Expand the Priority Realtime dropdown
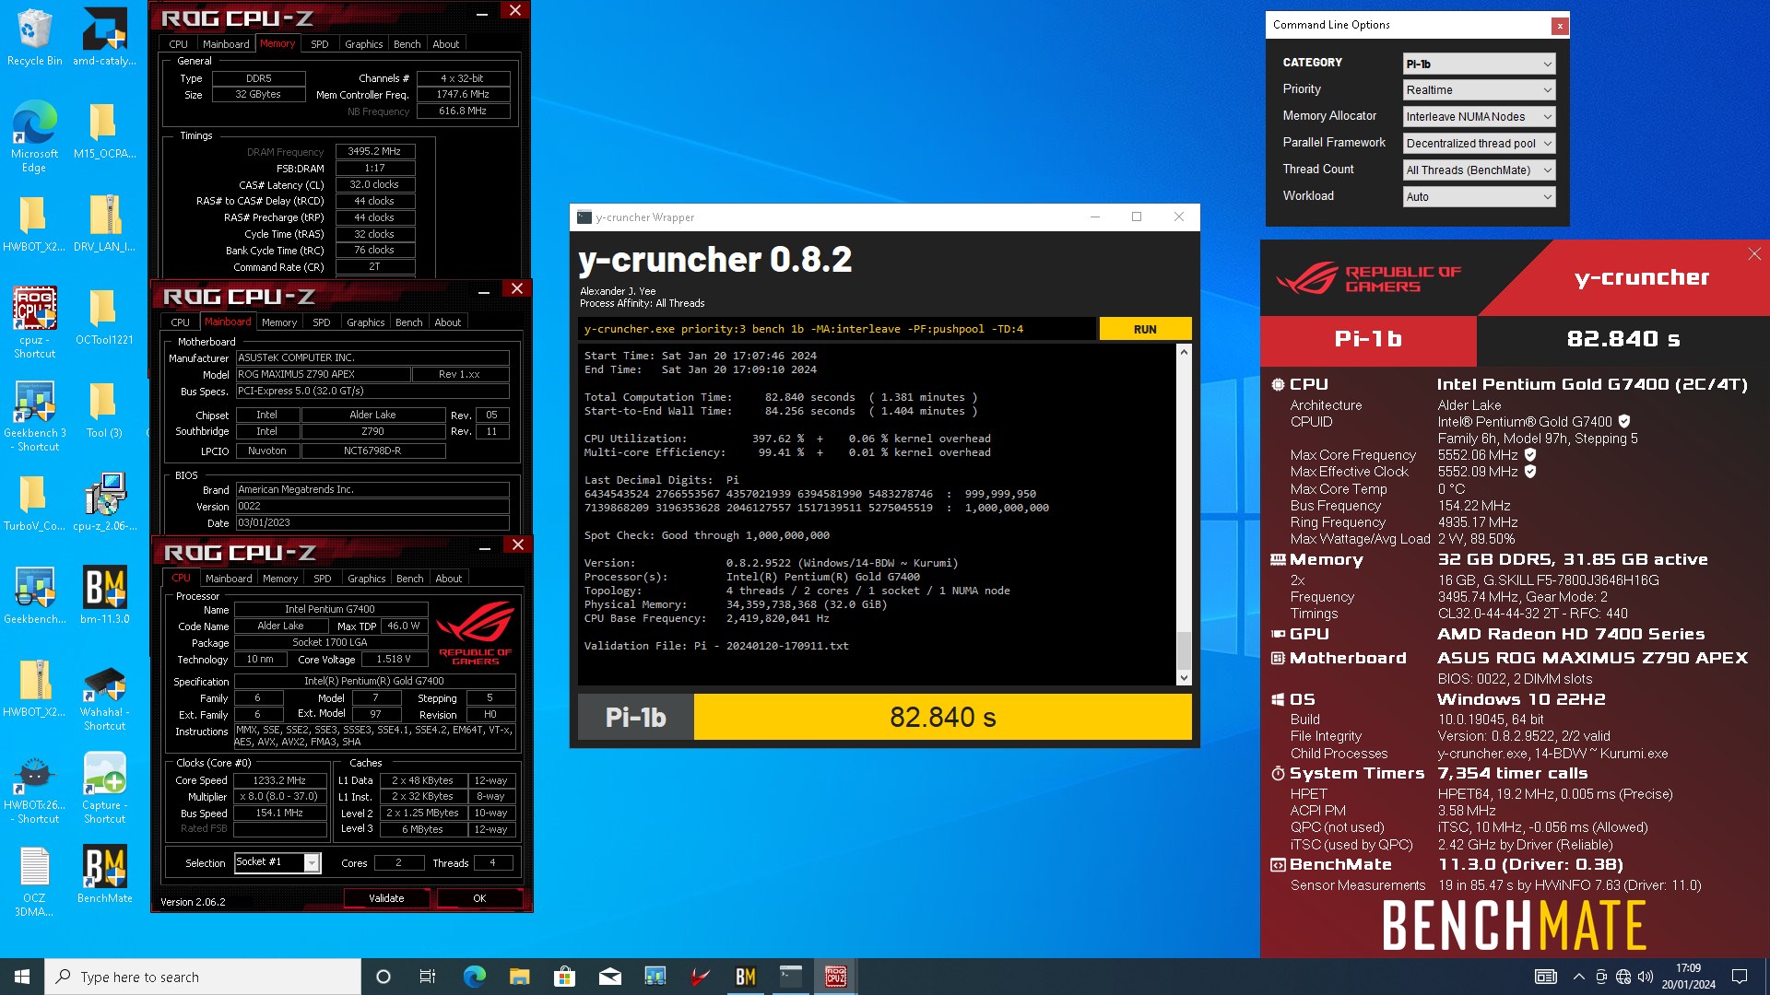1770x995 pixels. click(1479, 90)
